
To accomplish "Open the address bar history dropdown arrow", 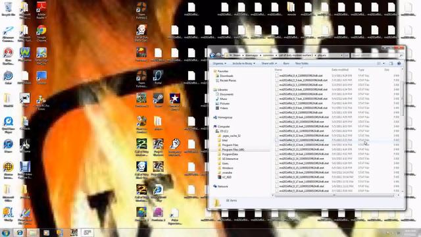I will 341,55.
